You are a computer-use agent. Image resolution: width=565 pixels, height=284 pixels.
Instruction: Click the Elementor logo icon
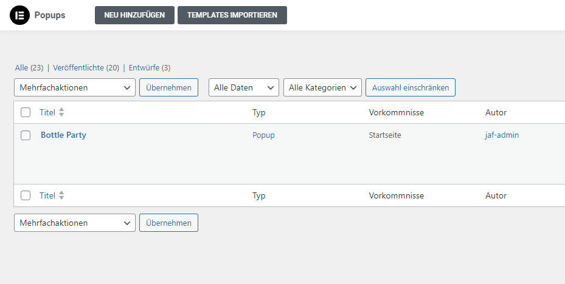pos(19,15)
